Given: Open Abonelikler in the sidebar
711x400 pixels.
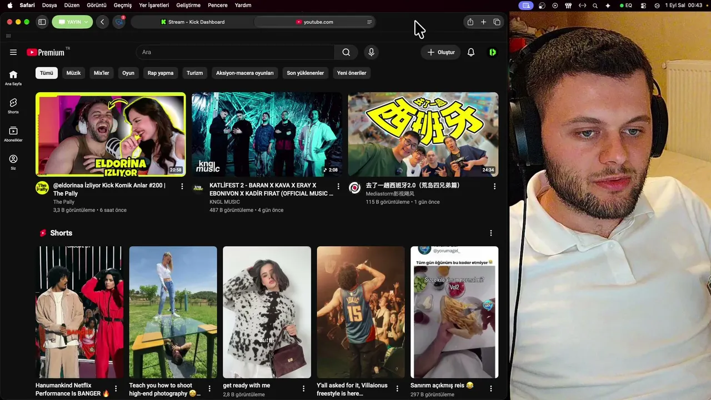Looking at the screenshot, I should (13, 134).
